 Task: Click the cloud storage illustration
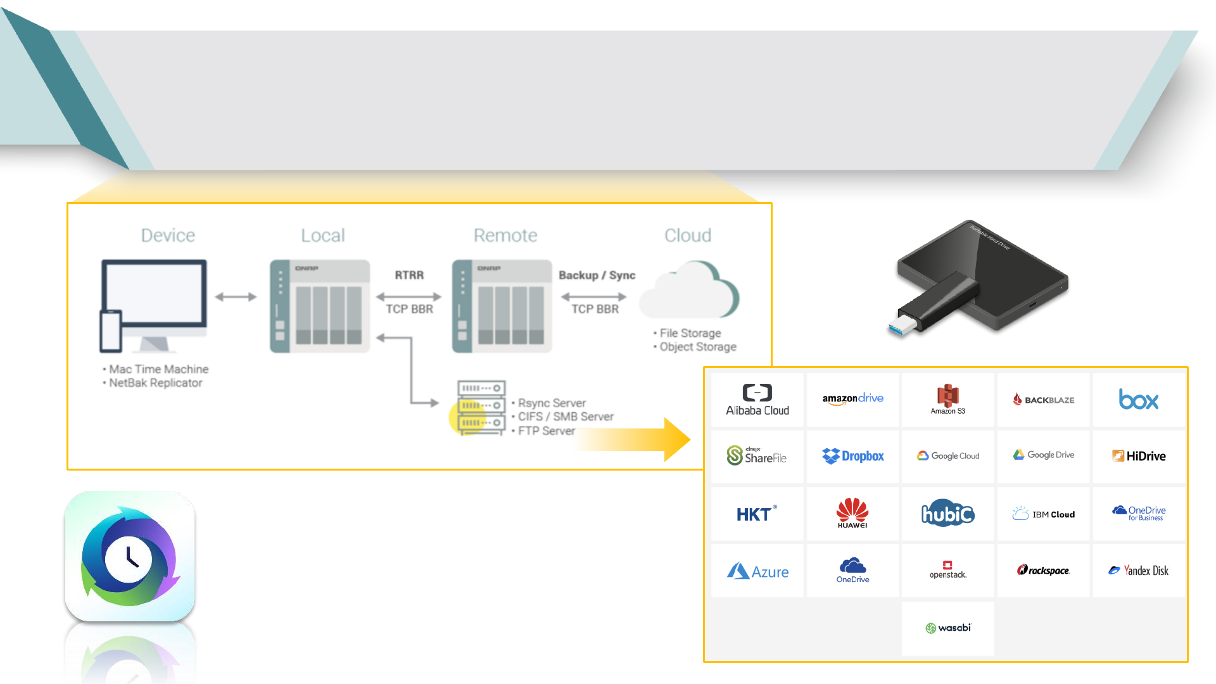pyautogui.click(x=690, y=291)
